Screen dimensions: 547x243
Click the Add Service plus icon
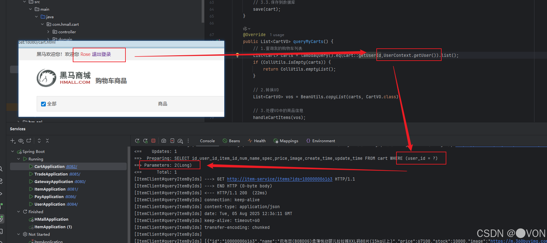tap(13, 141)
